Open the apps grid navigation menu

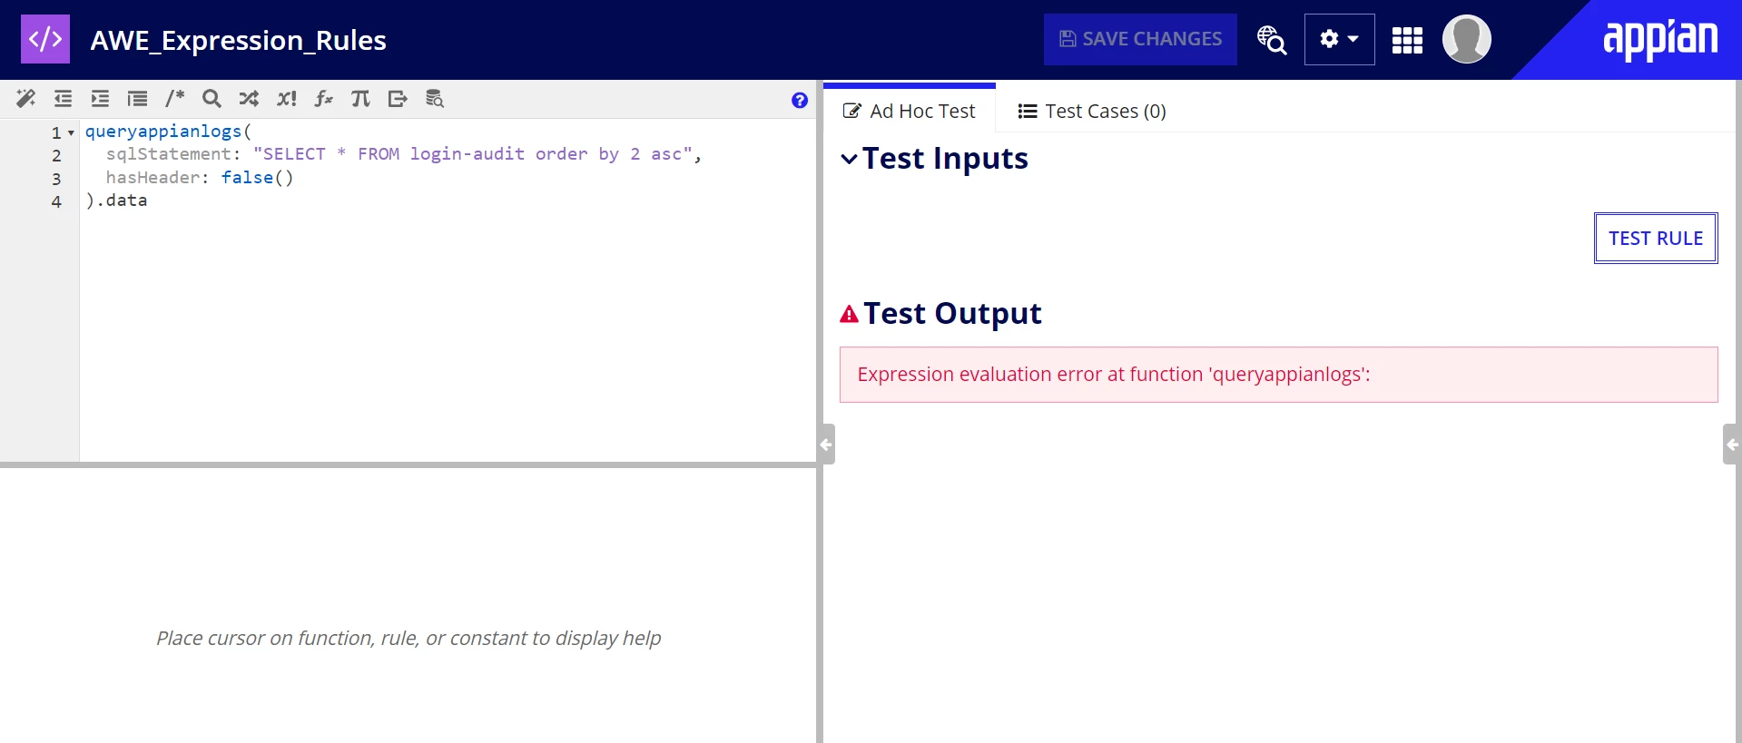(1407, 40)
